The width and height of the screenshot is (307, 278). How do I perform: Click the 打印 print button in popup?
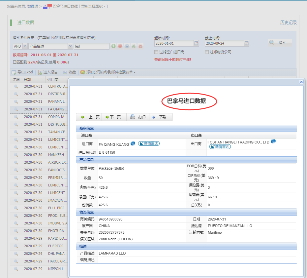point(138,117)
